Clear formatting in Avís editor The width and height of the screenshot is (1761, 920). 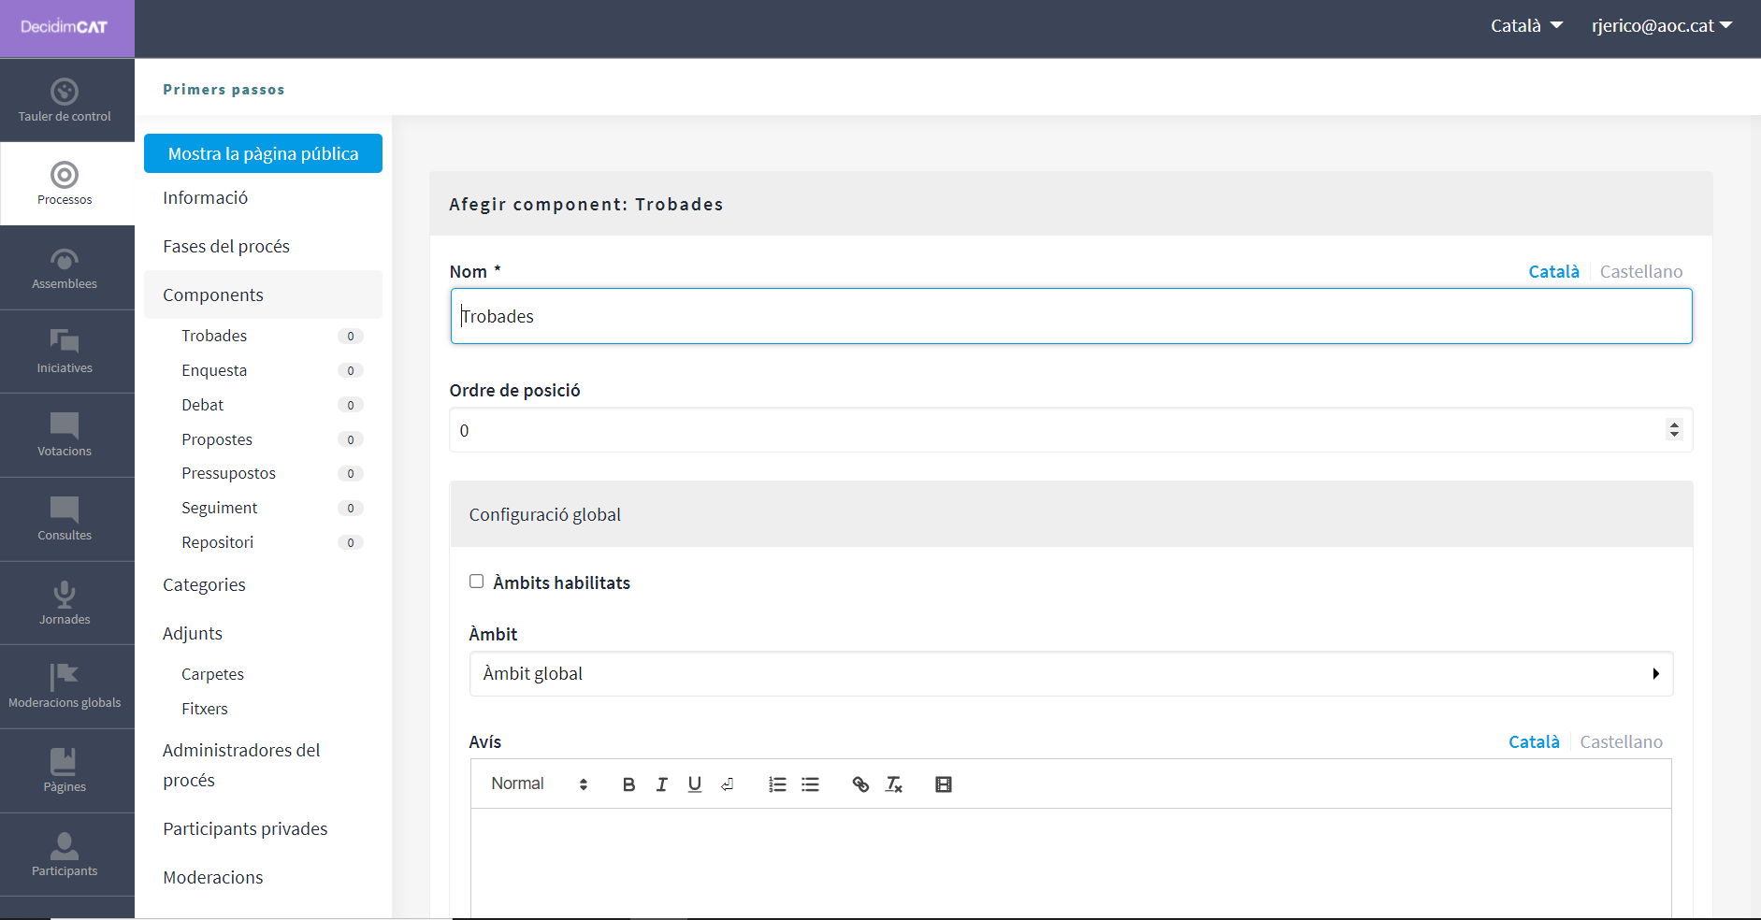pyautogui.click(x=893, y=784)
